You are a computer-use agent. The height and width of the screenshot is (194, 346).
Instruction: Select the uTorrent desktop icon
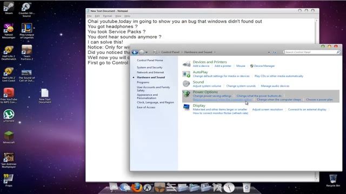pyautogui.click(x=9, y=116)
